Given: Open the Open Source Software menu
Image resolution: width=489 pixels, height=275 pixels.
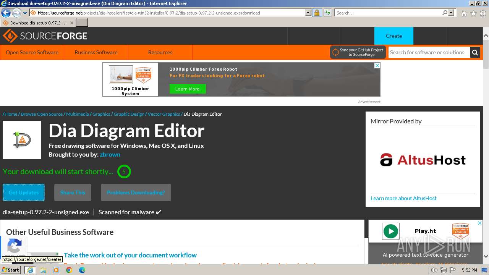Looking at the screenshot, I should [32, 52].
